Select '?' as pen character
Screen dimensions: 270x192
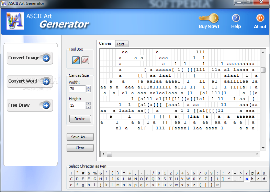[247, 173]
